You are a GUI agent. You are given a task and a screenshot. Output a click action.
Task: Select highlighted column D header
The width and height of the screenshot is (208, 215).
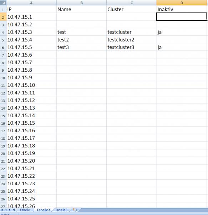(182, 3)
